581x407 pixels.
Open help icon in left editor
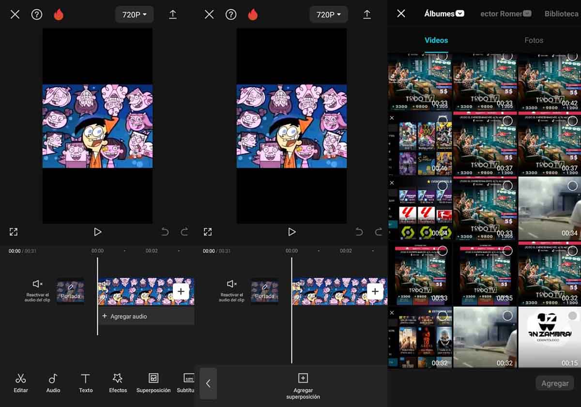point(37,15)
